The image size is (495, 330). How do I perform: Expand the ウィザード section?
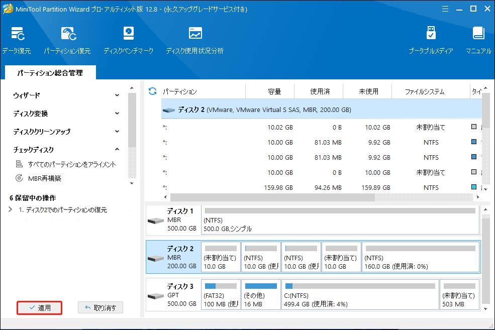[117, 94]
